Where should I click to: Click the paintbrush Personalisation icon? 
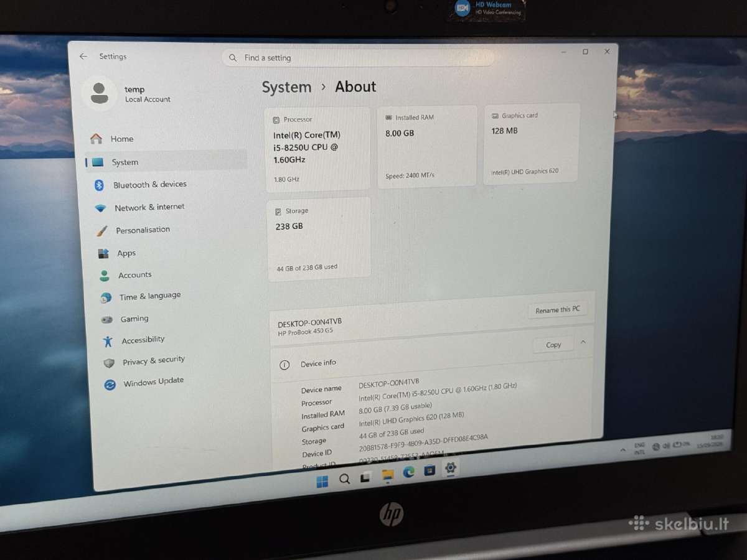pyautogui.click(x=101, y=231)
